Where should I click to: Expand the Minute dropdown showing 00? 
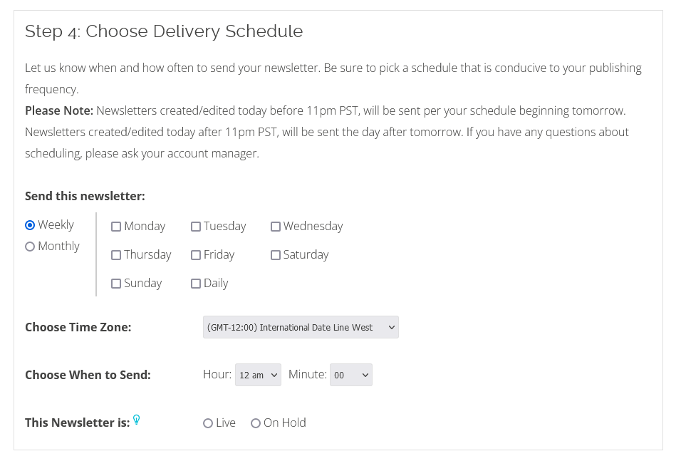(x=351, y=375)
